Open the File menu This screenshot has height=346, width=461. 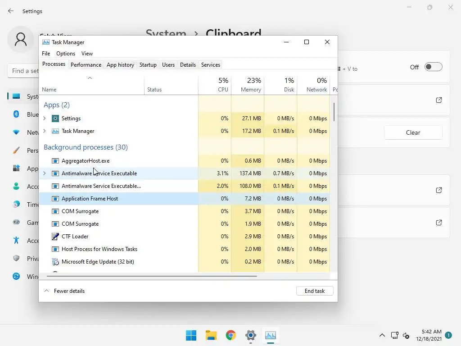click(46, 54)
